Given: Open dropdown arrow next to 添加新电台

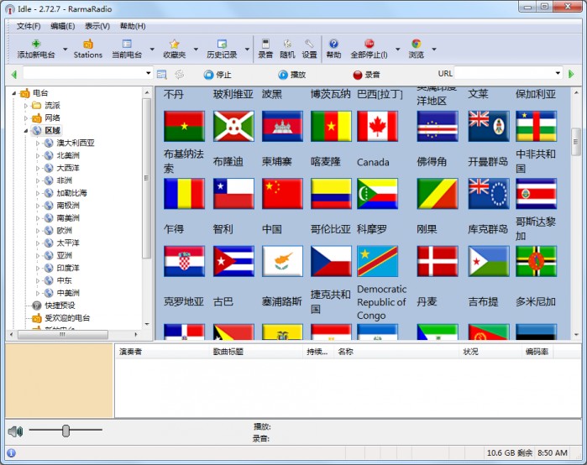Looking at the screenshot, I should click(x=66, y=49).
